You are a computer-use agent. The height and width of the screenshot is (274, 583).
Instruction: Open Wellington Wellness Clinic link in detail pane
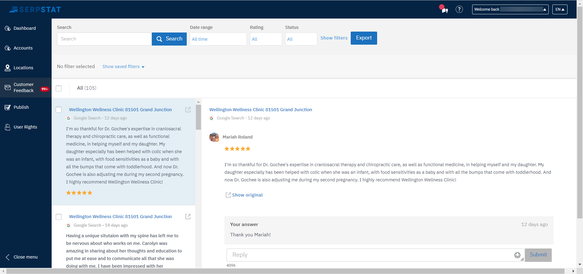pyautogui.click(x=261, y=110)
